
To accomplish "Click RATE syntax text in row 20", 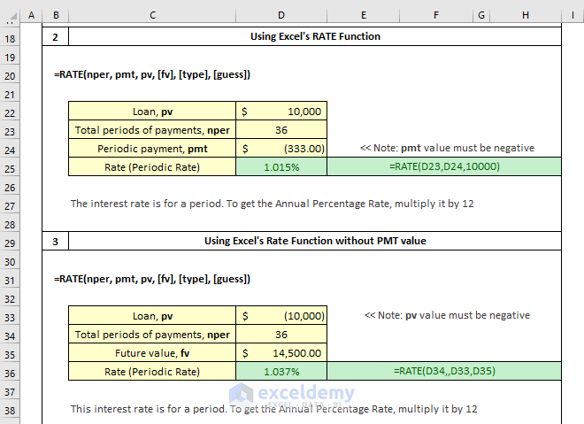I will (152, 74).
